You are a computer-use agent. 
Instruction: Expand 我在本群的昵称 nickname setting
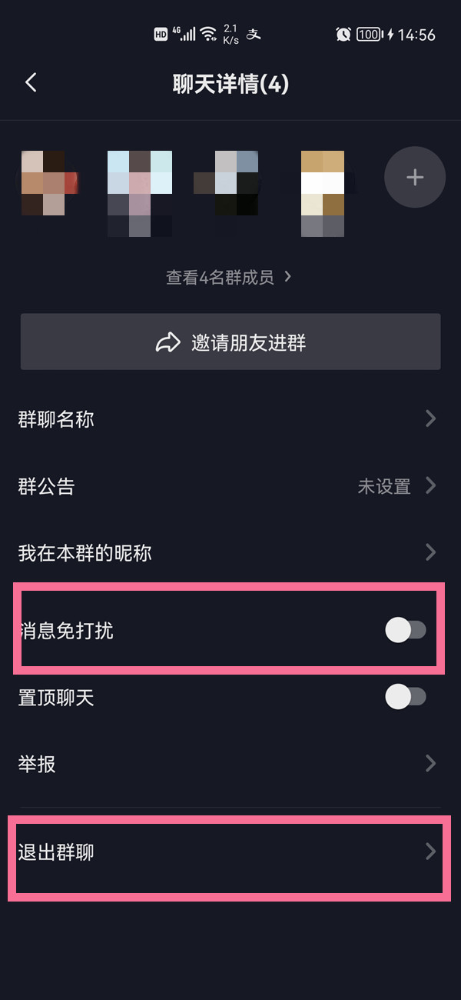click(x=230, y=552)
